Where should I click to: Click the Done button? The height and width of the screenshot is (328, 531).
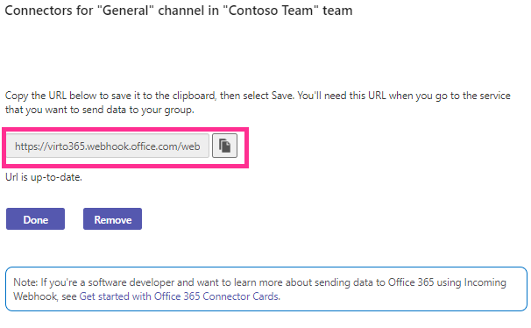35,219
